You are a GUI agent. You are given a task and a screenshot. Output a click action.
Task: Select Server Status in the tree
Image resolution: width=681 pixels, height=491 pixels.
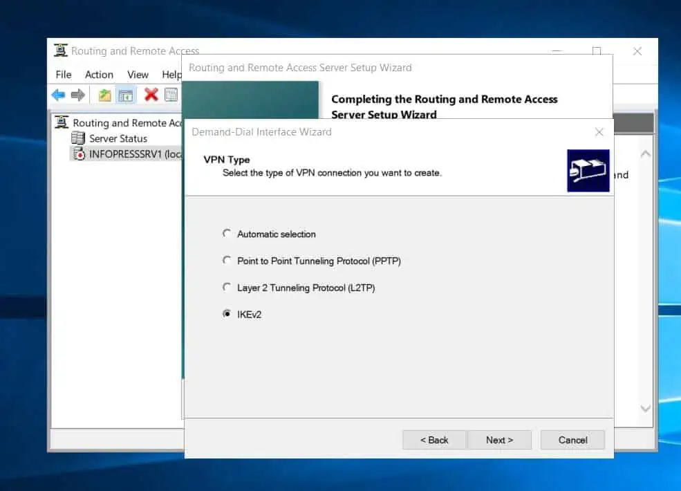(118, 138)
